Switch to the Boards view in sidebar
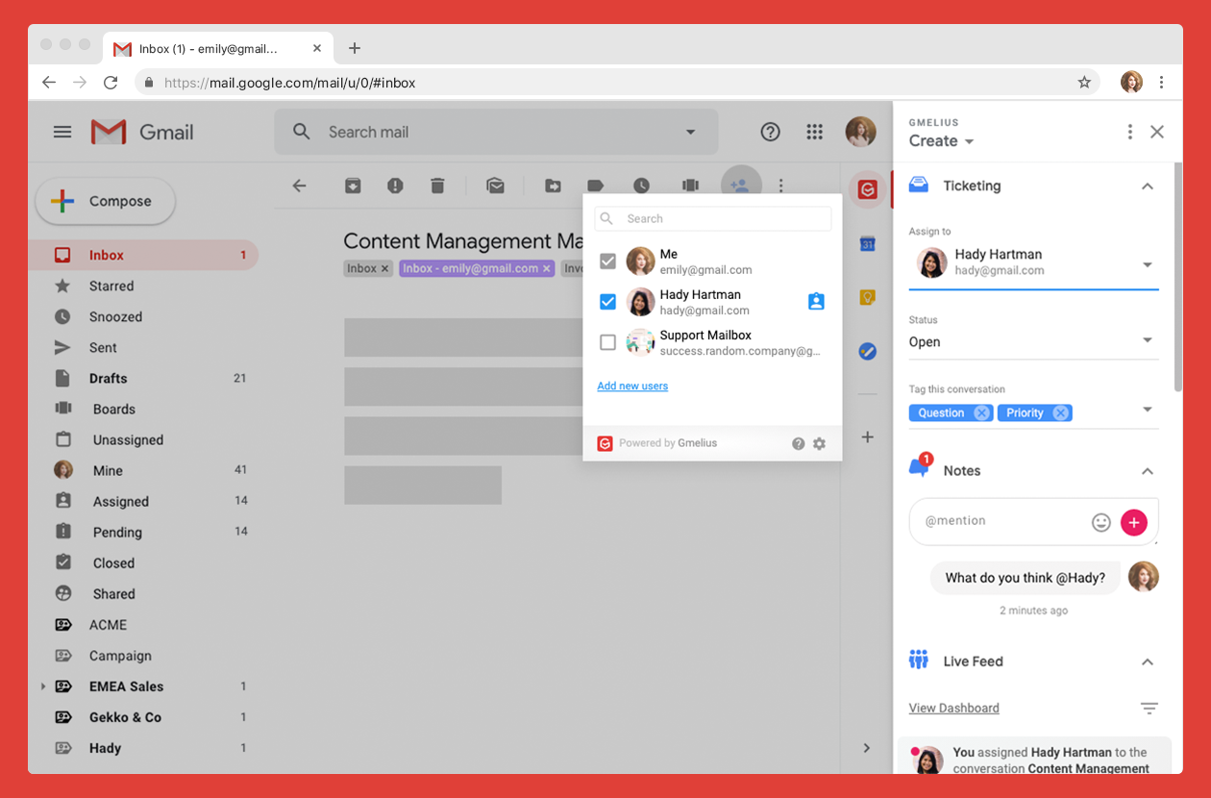 point(112,409)
